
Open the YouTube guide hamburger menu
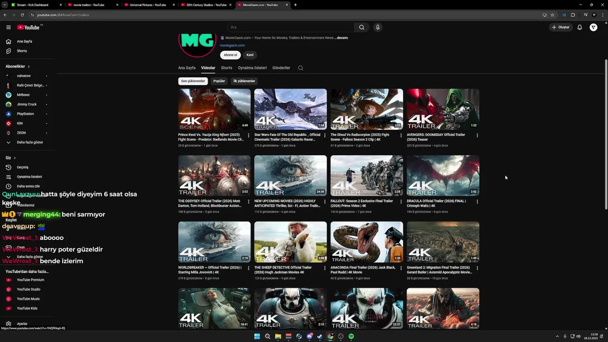pos(9,28)
